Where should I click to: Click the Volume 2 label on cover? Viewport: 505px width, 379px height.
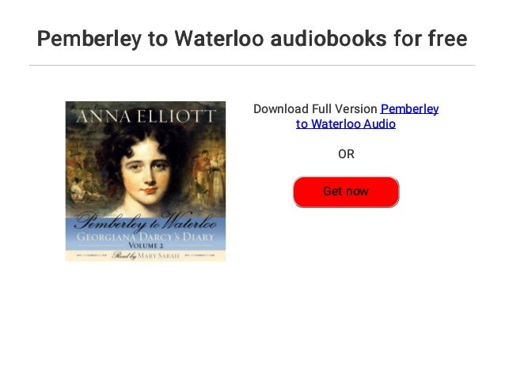[x=146, y=246]
